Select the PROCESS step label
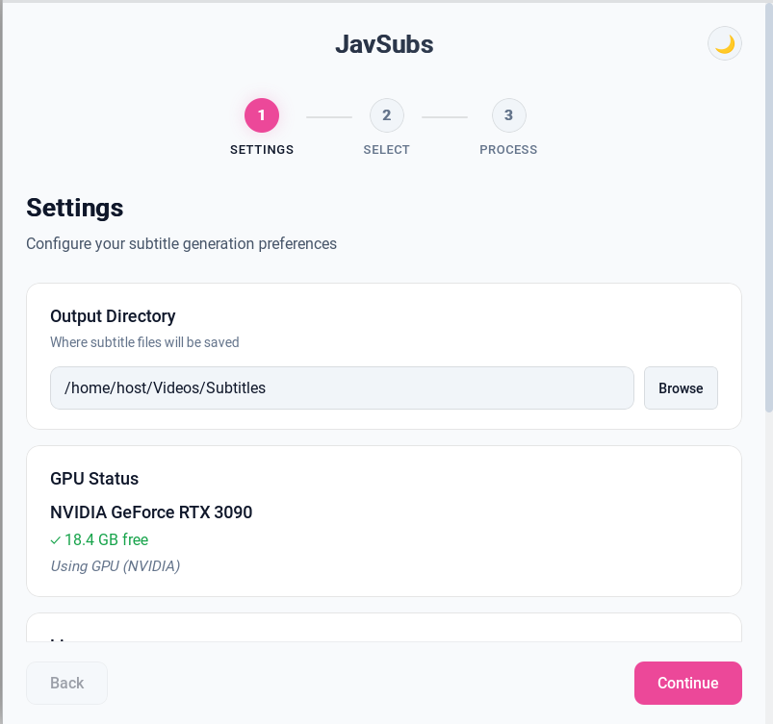This screenshot has height=724, width=773. click(x=508, y=149)
